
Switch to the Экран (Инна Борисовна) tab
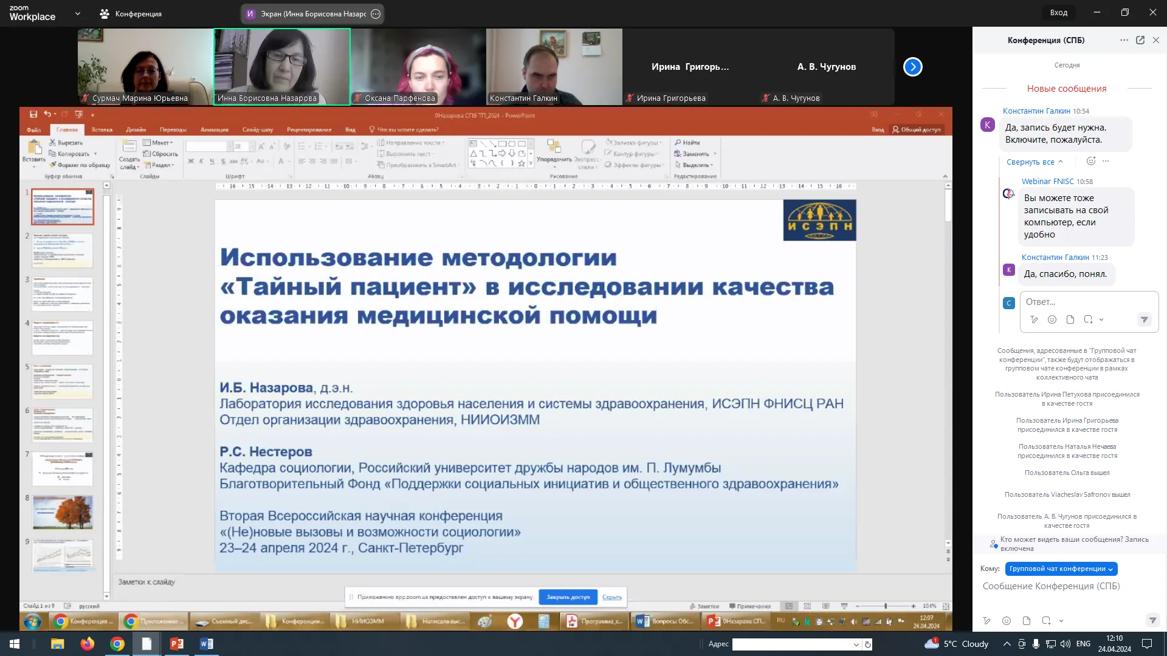coord(313,14)
